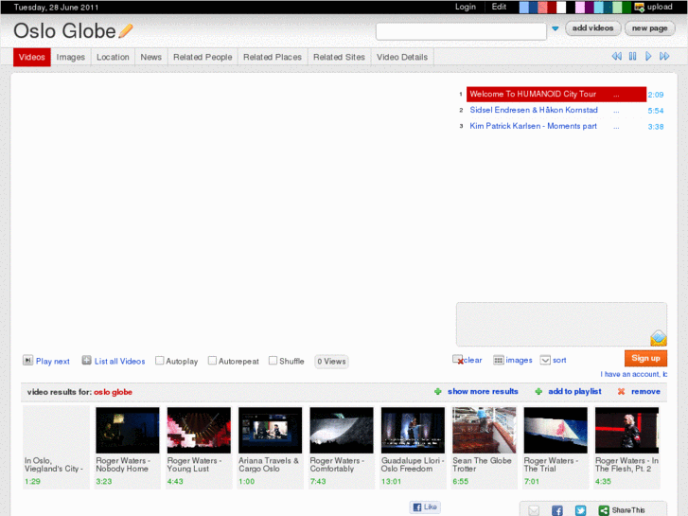Enable the Shuffle checkbox
The image size is (688, 516).
pos(273,361)
